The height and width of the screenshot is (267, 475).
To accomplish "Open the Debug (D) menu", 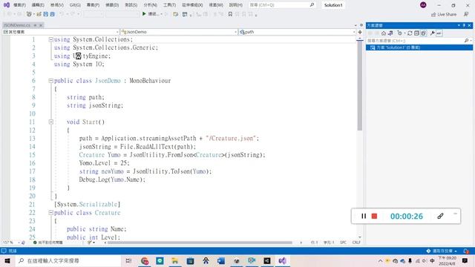I will pyautogui.click(x=112, y=5).
